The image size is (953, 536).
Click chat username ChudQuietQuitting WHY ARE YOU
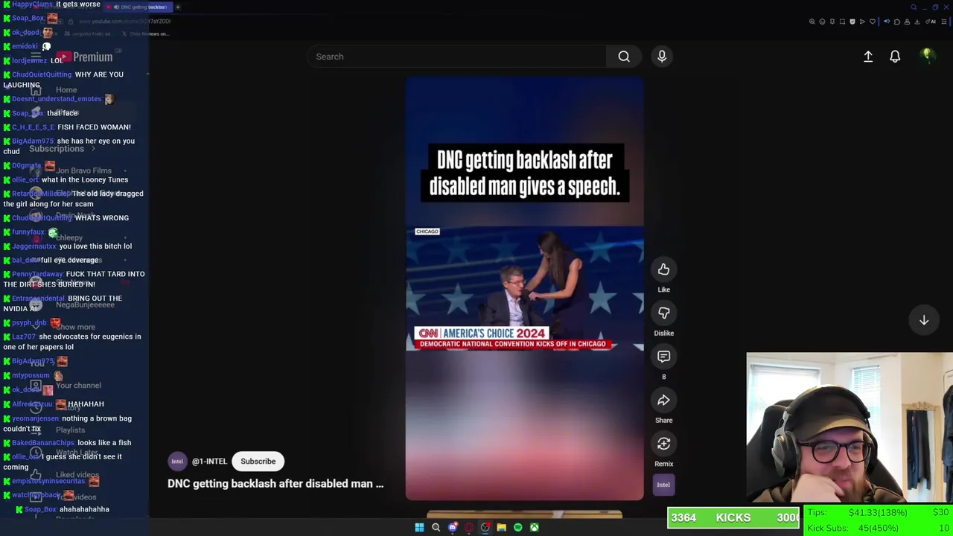pos(42,74)
